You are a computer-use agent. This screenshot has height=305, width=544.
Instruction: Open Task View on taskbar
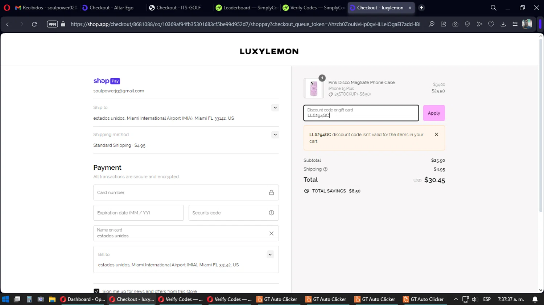(17, 299)
